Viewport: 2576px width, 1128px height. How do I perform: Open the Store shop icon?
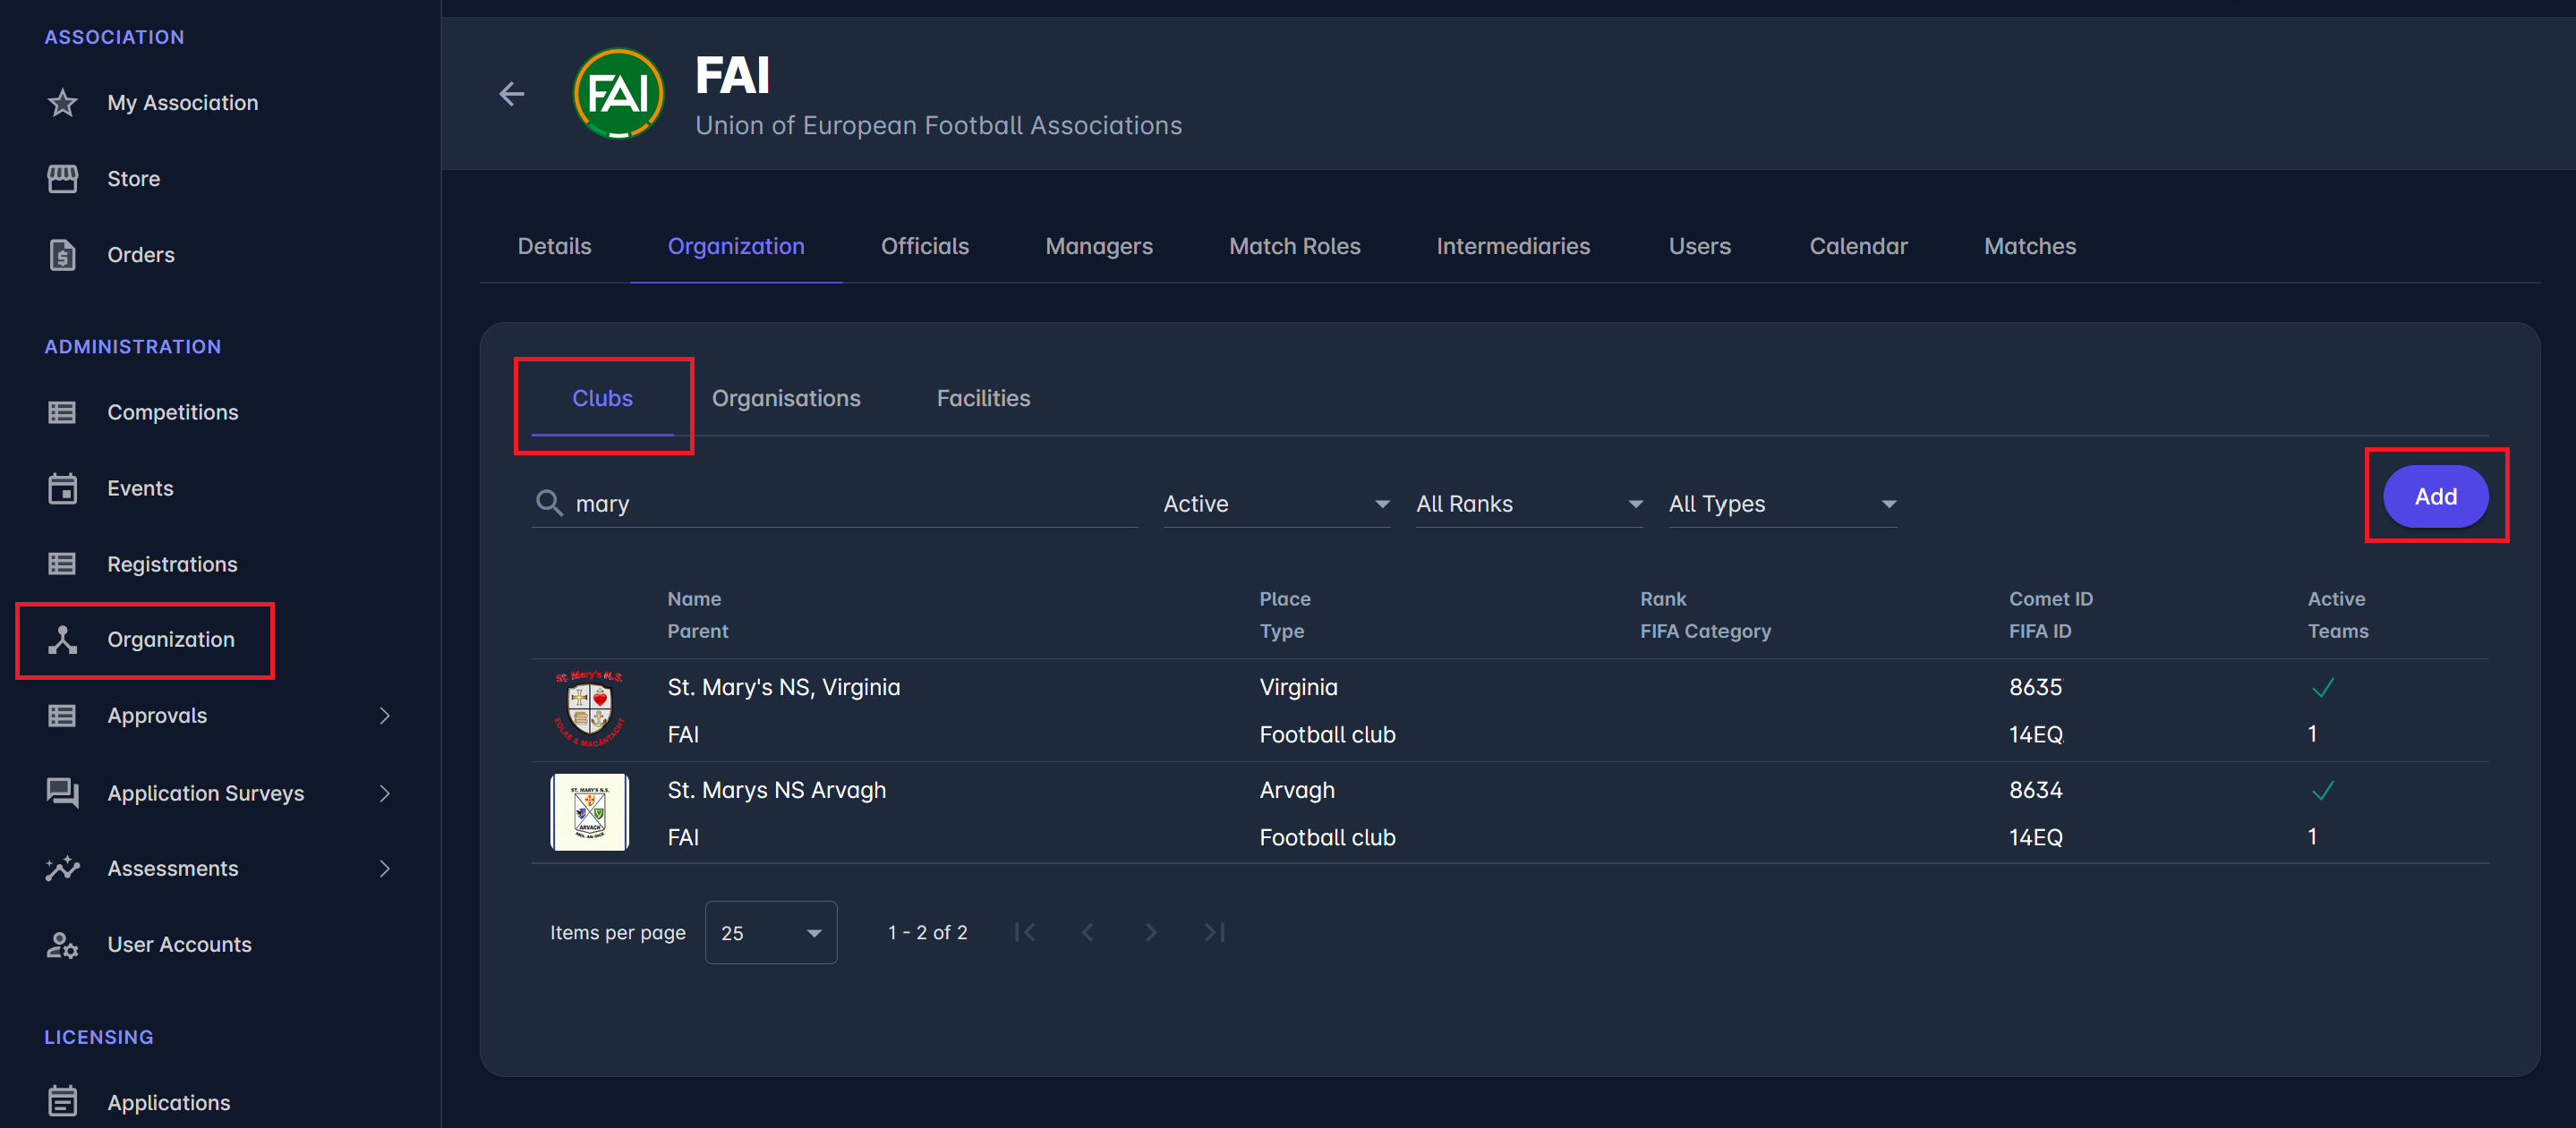62,179
